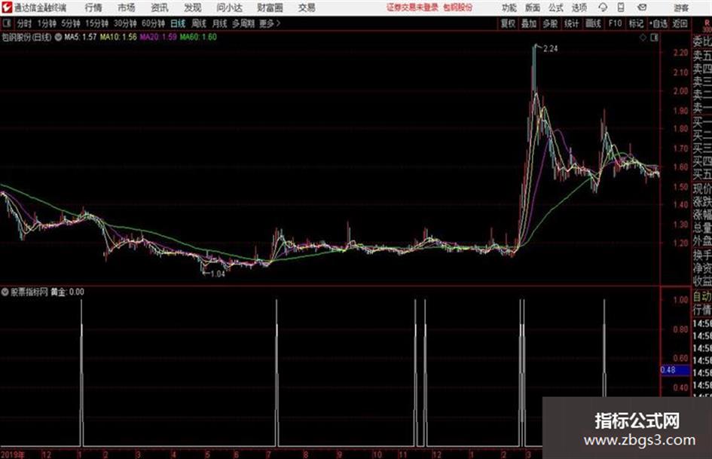The height and width of the screenshot is (459, 712).
Task: Click the 证券交易未登录 login link
Action: [x=412, y=8]
